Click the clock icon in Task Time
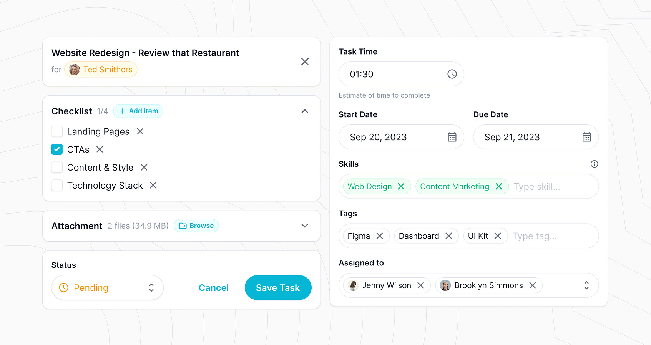 point(452,74)
